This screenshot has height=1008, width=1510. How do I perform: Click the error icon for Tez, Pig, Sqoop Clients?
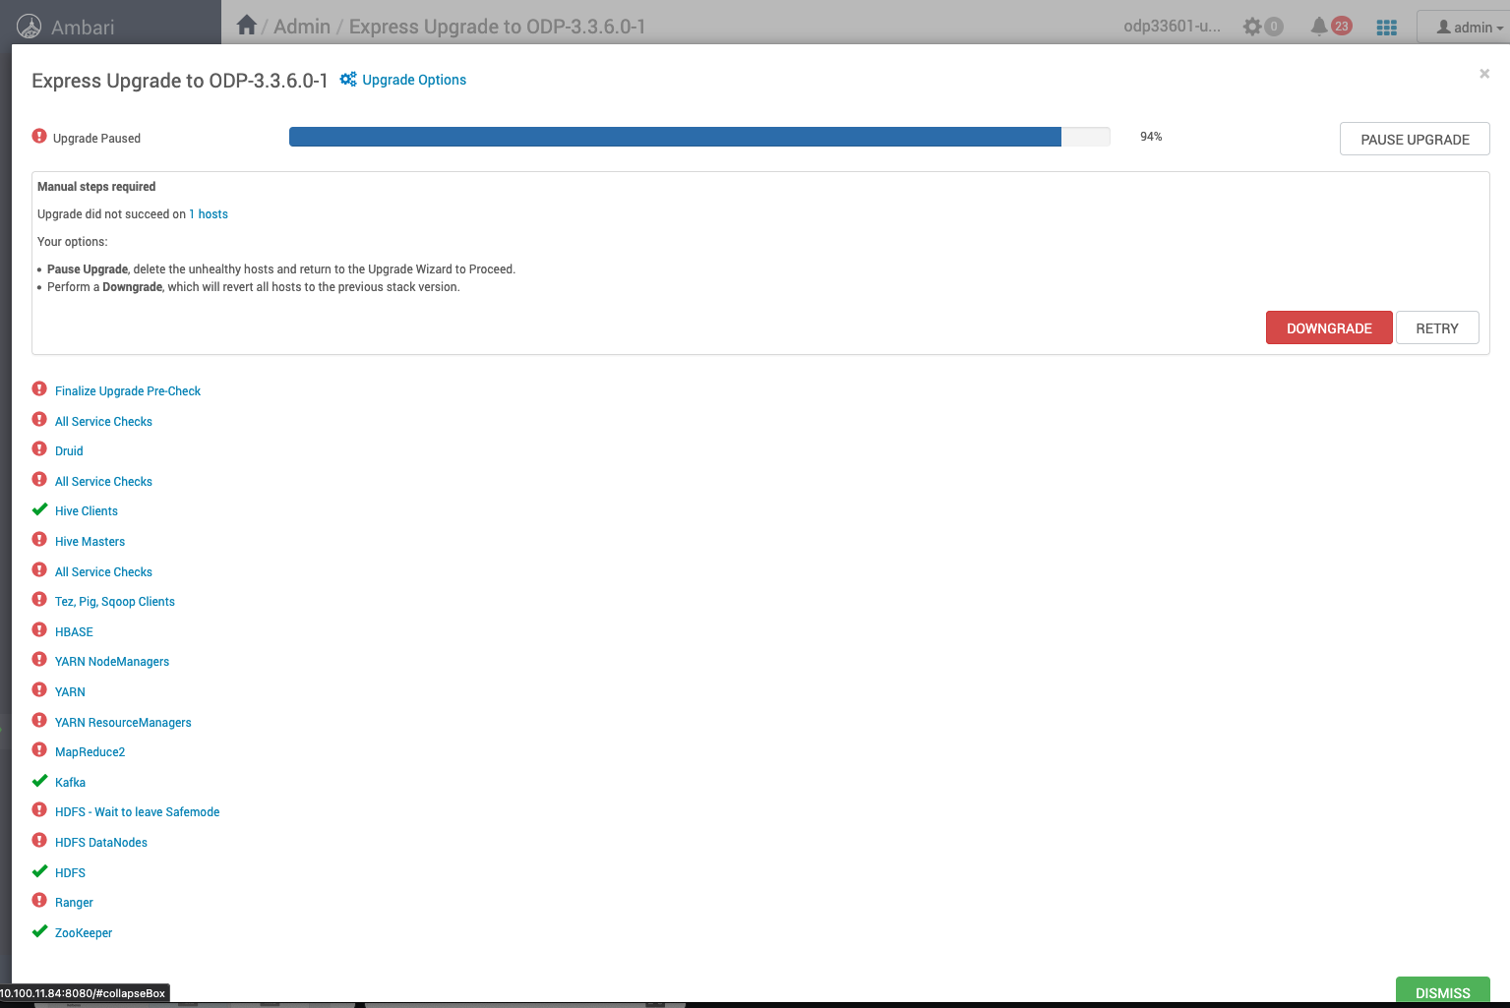pos(39,600)
